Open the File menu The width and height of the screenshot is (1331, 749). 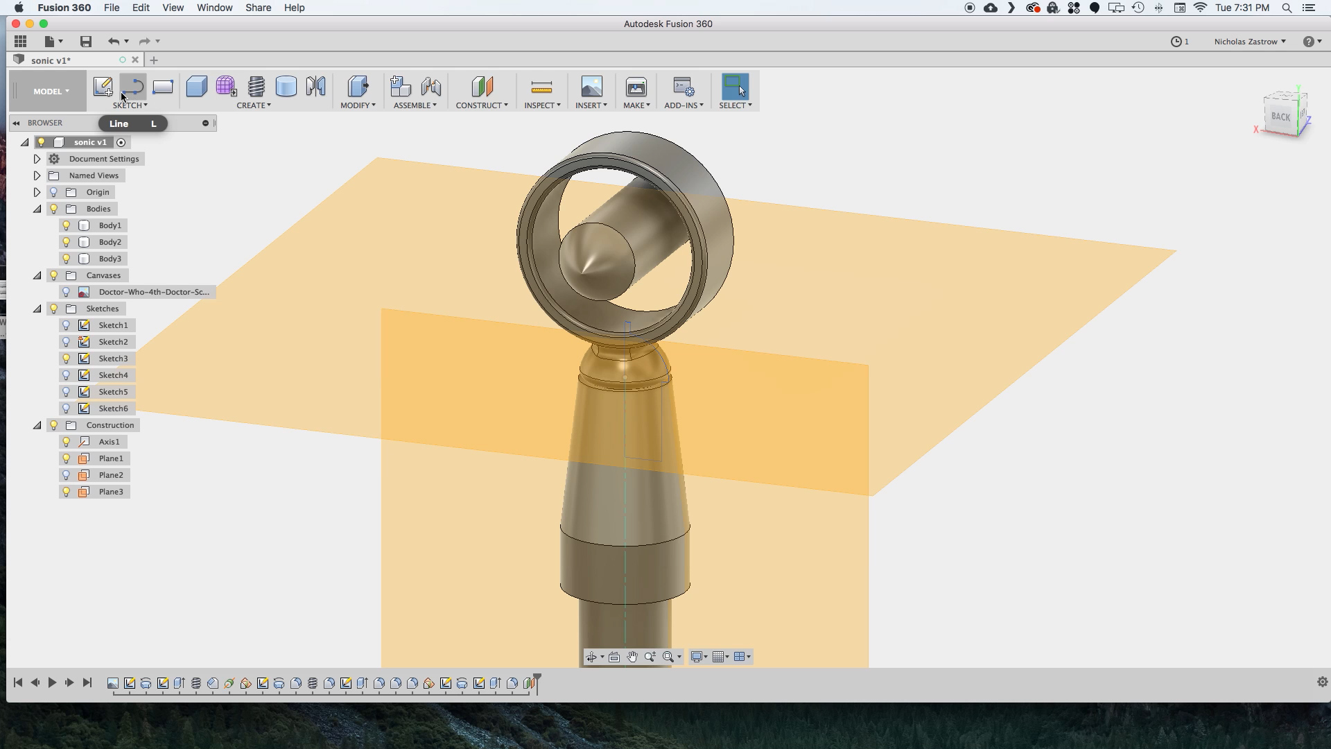tap(111, 8)
